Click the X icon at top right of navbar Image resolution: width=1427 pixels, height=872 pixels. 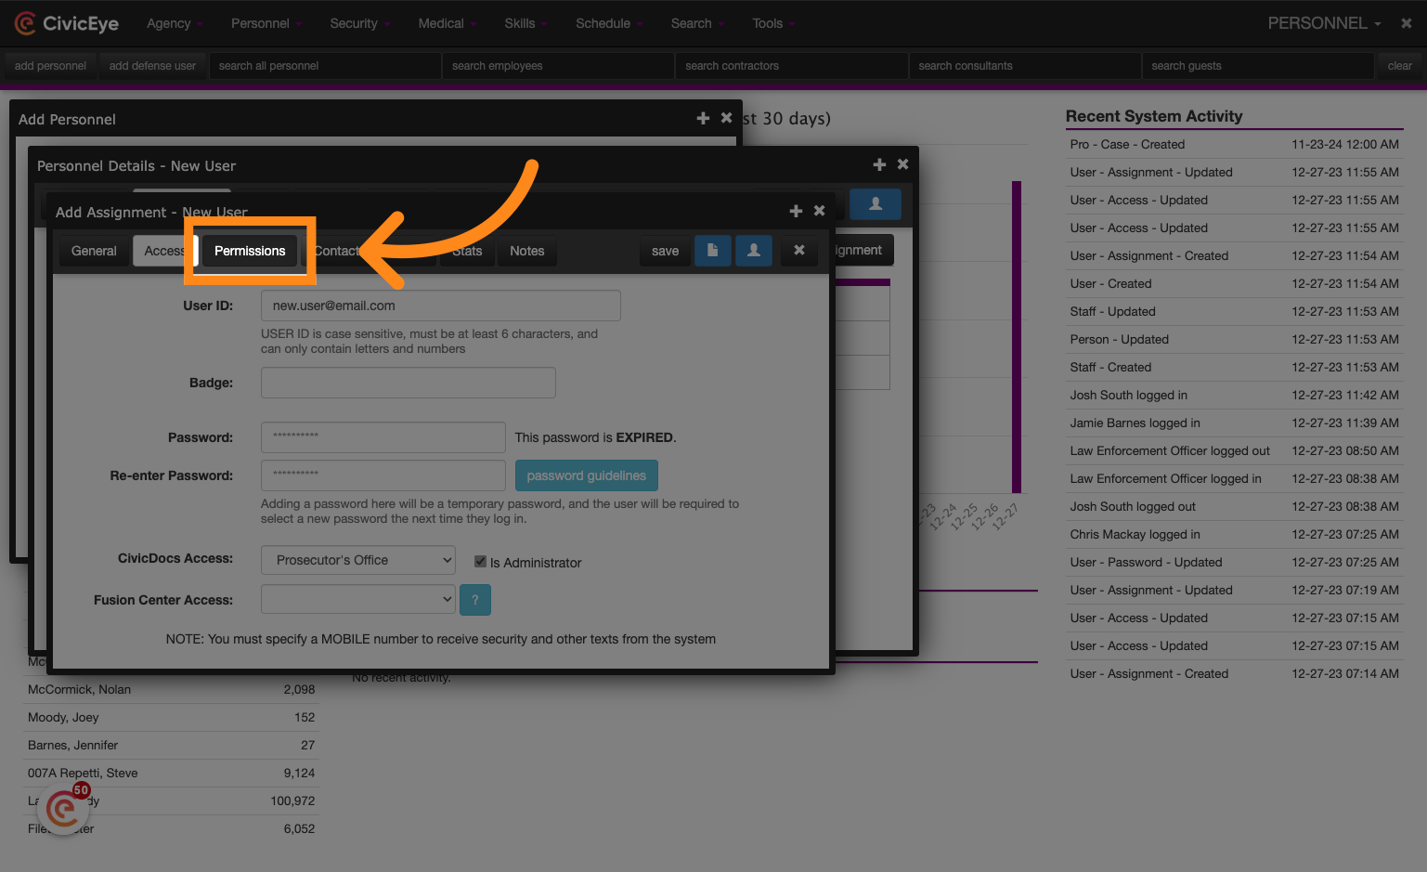pos(1407,23)
